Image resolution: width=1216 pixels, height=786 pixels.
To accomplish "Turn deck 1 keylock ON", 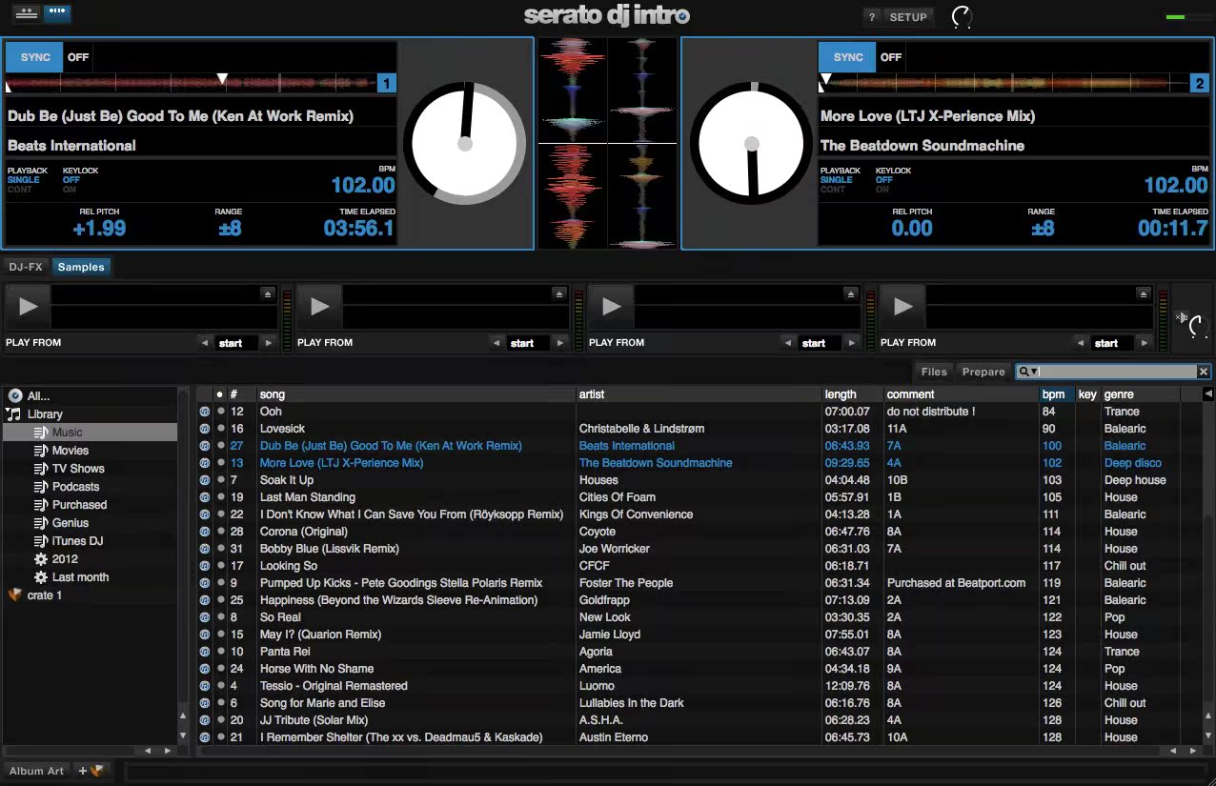I will pos(70,190).
